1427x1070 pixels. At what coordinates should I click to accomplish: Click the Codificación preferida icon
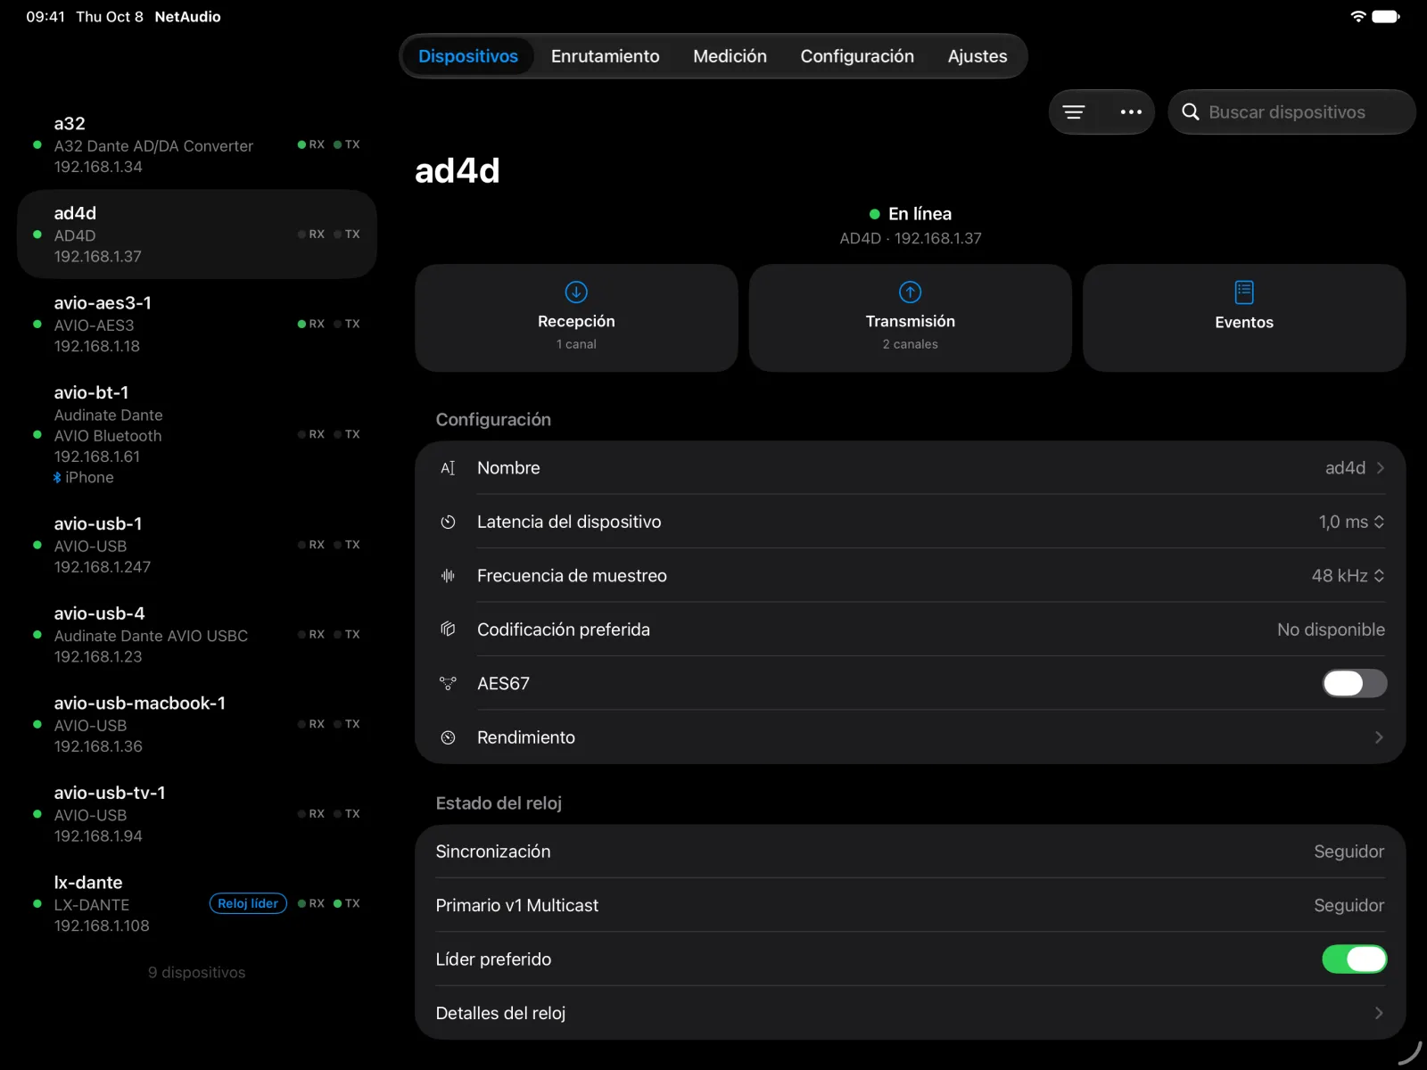pyautogui.click(x=448, y=630)
